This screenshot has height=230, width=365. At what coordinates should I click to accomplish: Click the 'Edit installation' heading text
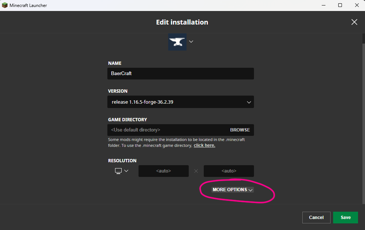click(x=182, y=22)
